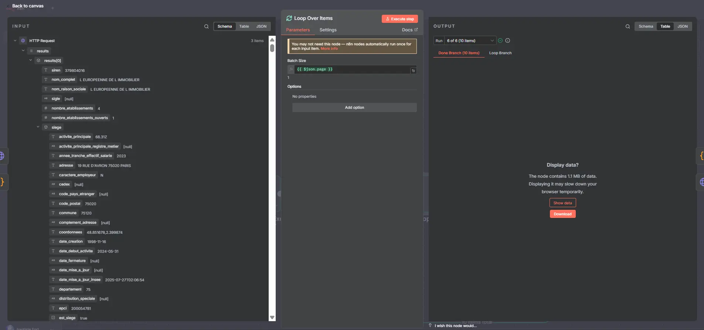
Task: Click the expression fx icon in Batch Size
Action: click(291, 69)
